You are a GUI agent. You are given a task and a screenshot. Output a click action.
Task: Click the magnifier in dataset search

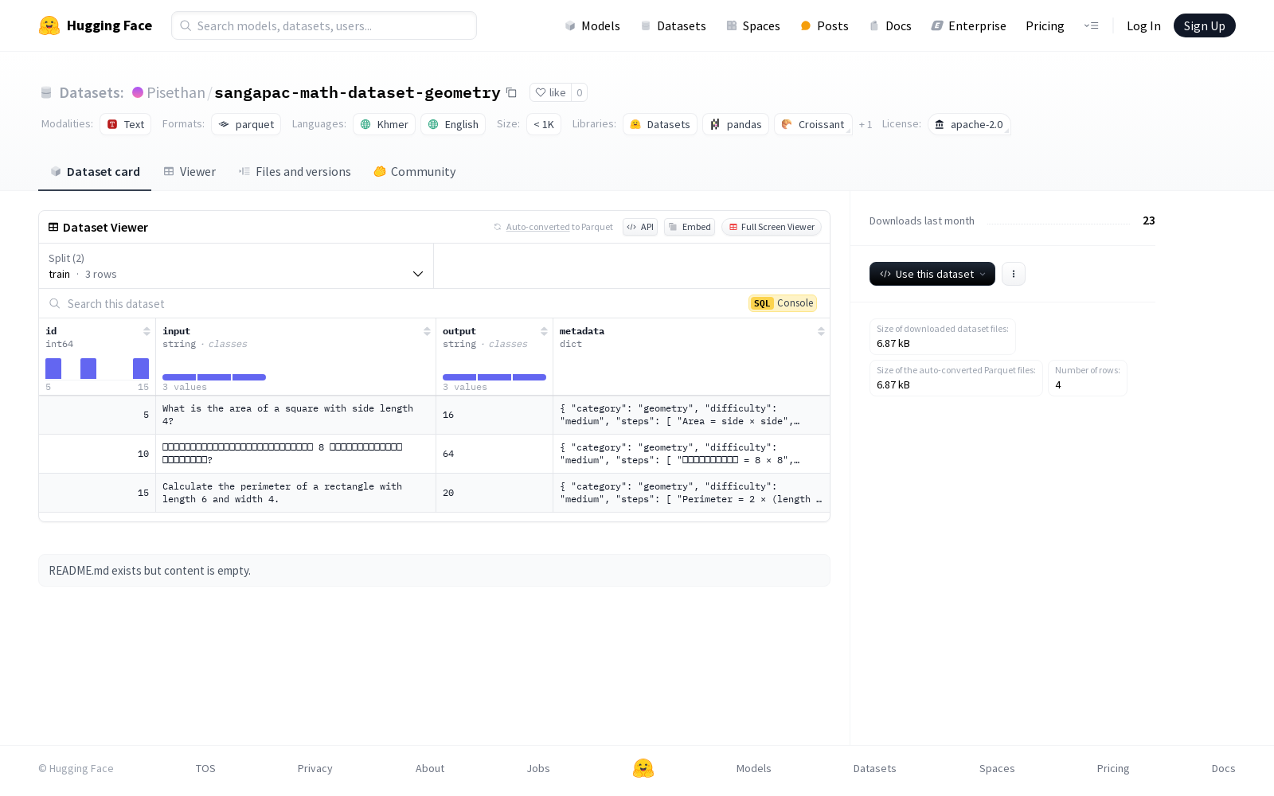[55, 303]
